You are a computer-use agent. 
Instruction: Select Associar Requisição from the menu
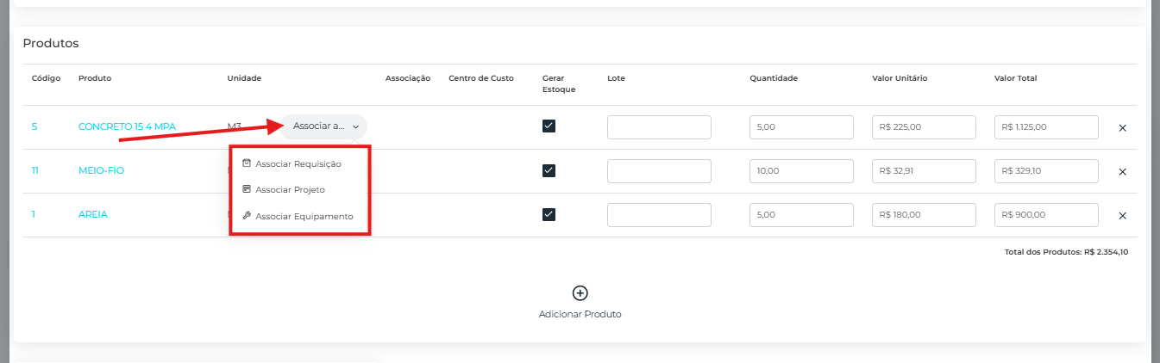(298, 163)
